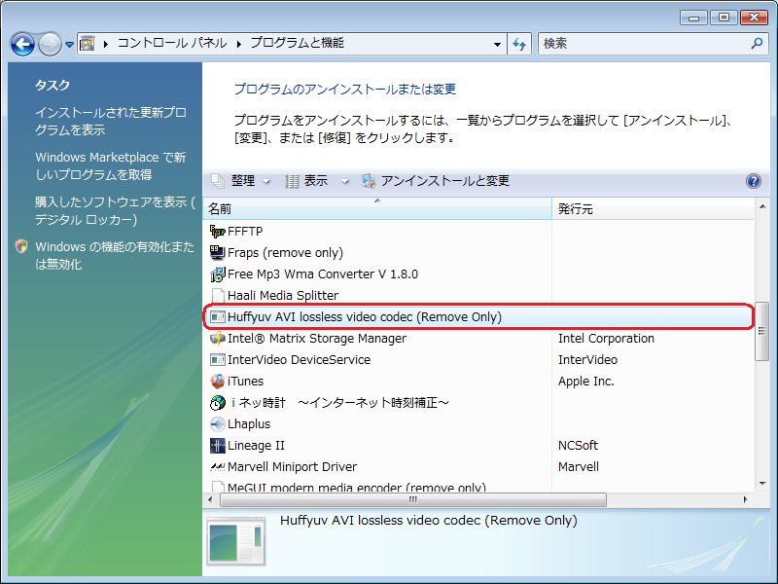
Task: Click アンインストールと変更 toolbar button
Action: click(435, 181)
